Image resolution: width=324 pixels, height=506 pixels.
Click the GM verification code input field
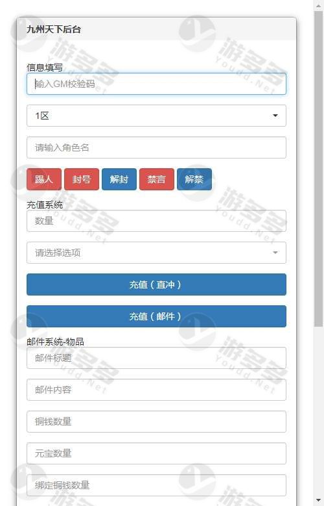(x=156, y=84)
